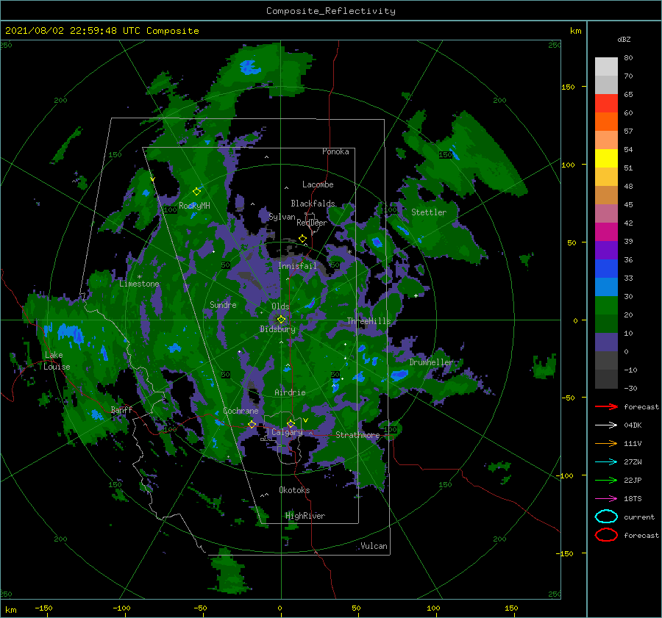
Task: Click the yellow diamond marker above Calgary
Action: pos(291,423)
